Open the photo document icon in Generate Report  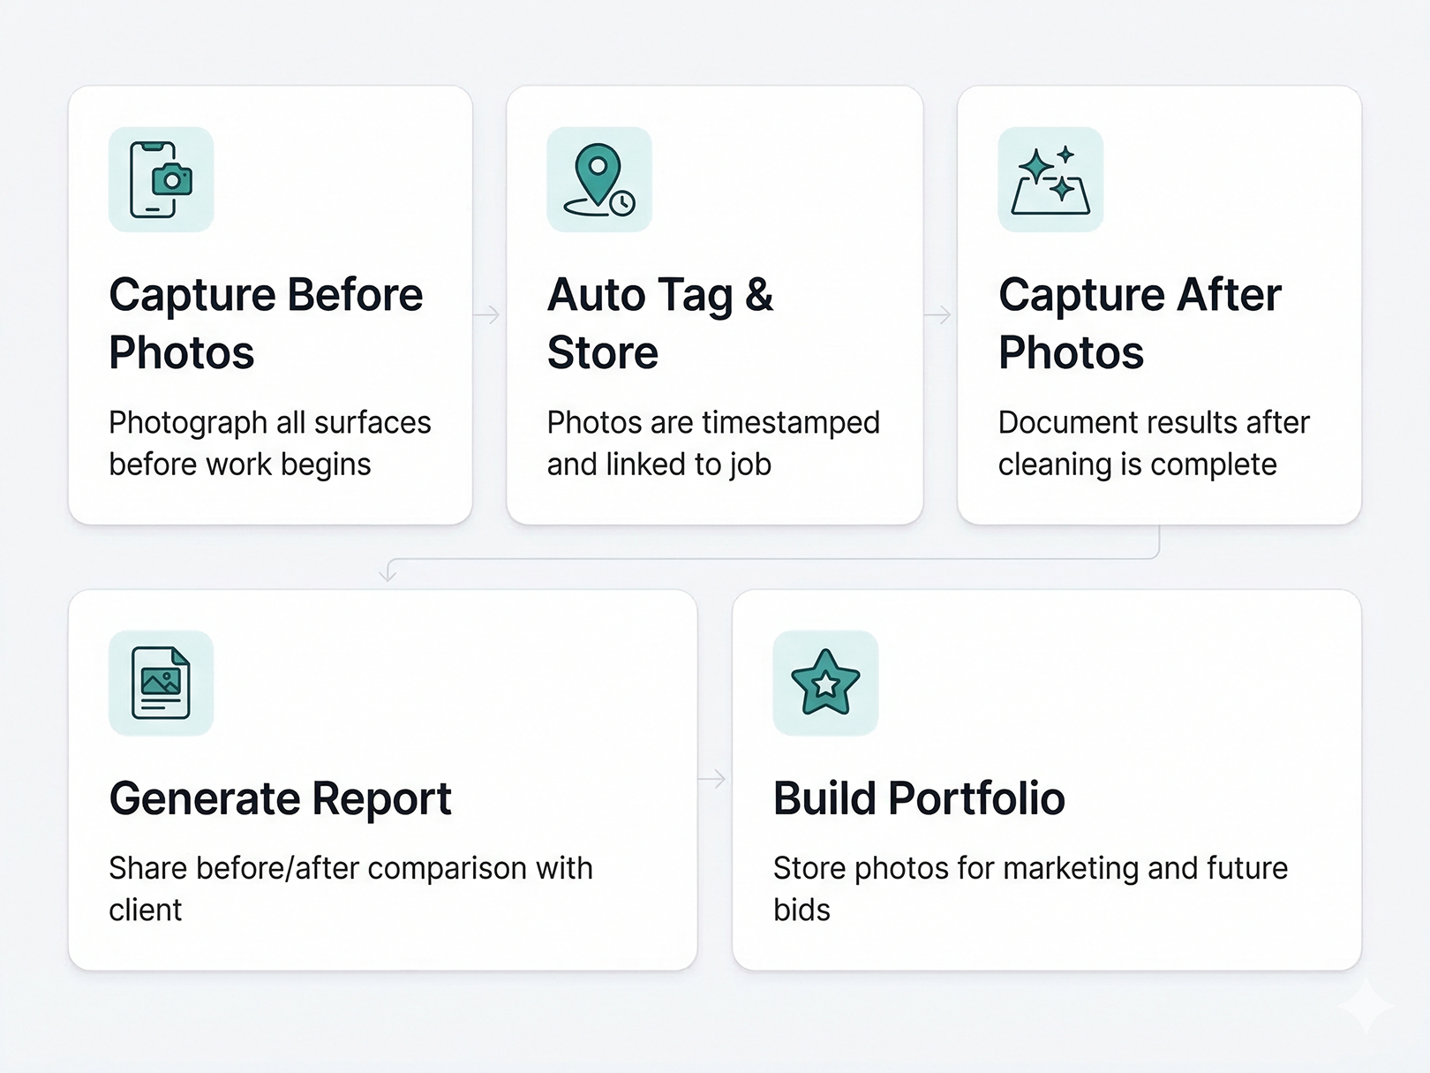[x=160, y=683]
